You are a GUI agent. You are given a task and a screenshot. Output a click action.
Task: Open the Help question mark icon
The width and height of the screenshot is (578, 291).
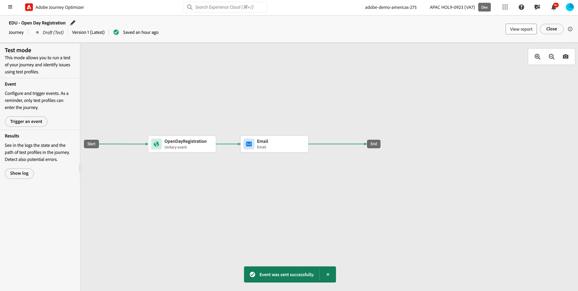tap(521, 7)
